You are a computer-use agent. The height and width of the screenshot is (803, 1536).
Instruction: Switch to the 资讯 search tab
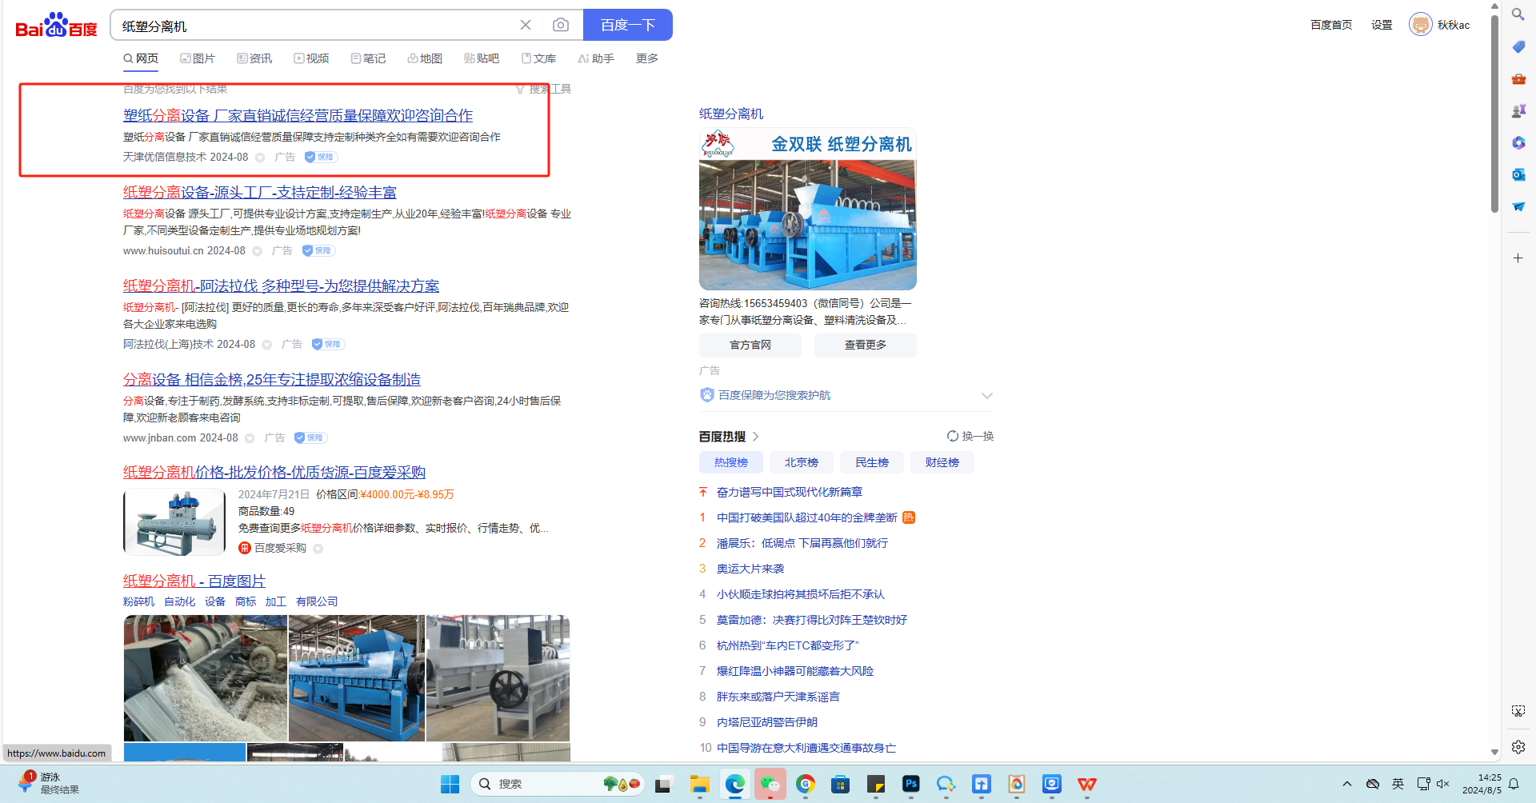[x=254, y=58]
